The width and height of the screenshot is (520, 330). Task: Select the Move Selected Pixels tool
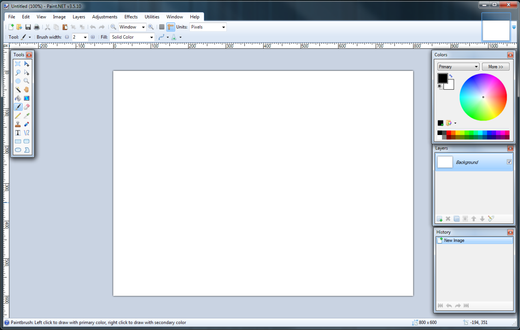point(26,64)
